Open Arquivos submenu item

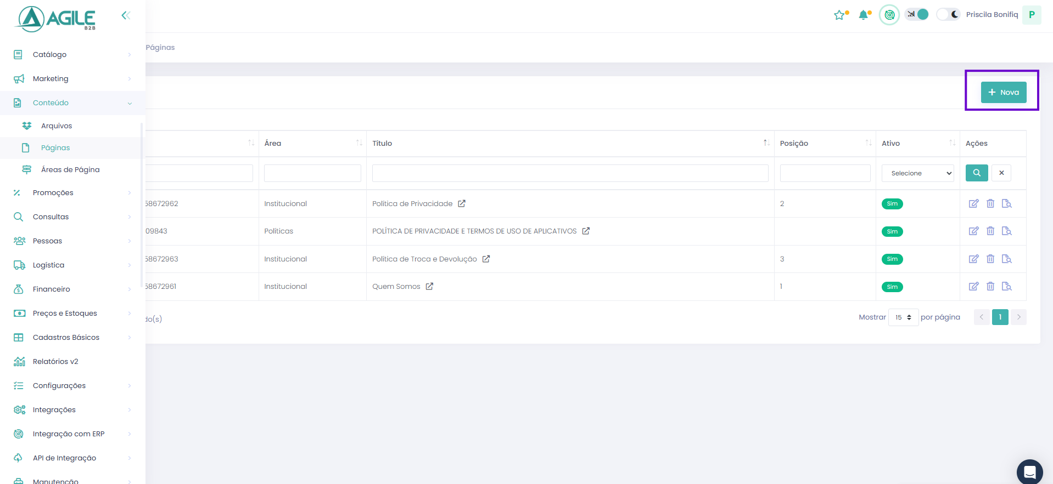tap(72, 126)
